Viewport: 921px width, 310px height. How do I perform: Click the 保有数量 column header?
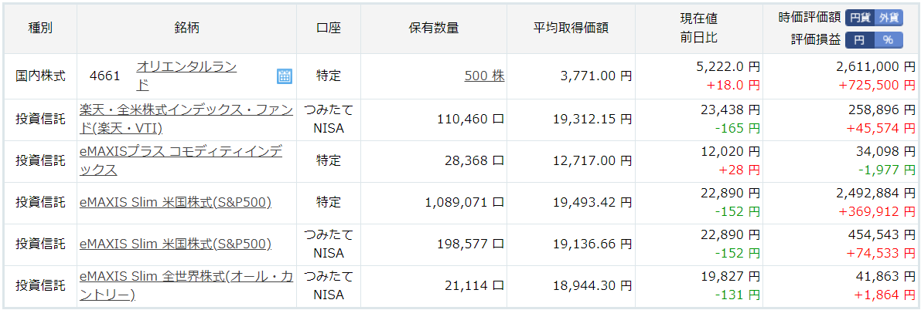pos(434,28)
